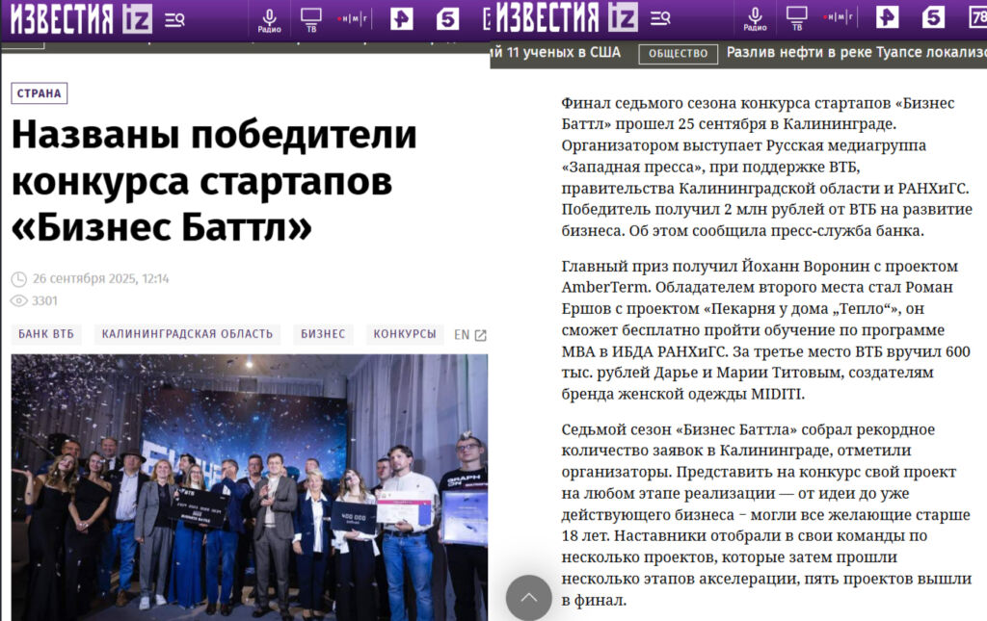The width and height of the screenshot is (987, 621).
Task: Open the menu-search icon in the ticker page header
Action: [x=659, y=19]
